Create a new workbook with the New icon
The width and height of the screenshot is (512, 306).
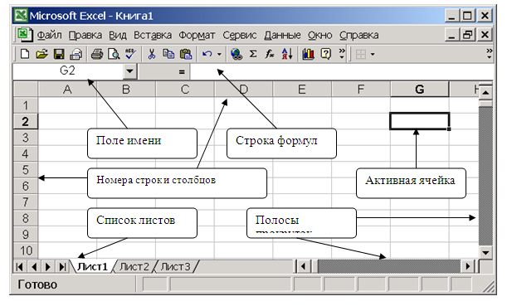[25, 54]
